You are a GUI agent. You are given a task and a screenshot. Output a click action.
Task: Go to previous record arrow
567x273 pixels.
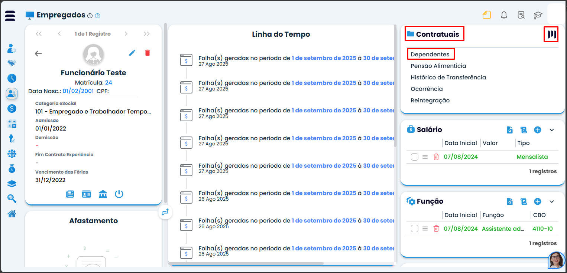(x=59, y=34)
